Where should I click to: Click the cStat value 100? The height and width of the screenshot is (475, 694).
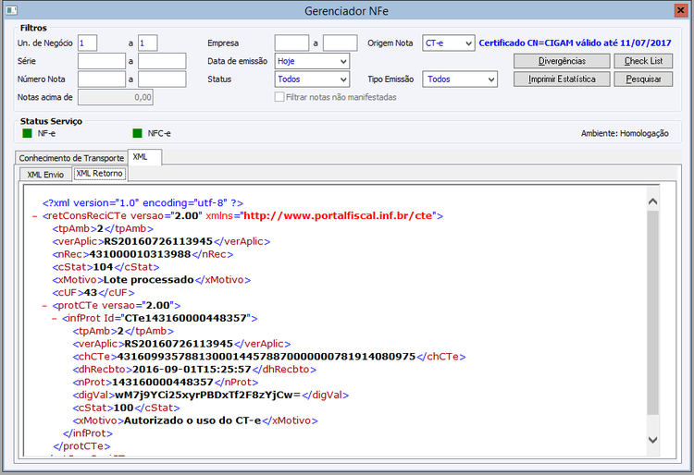pos(123,408)
